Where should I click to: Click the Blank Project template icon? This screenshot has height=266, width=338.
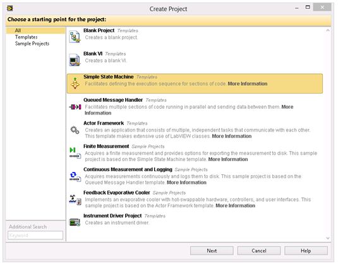click(x=75, y=37)
